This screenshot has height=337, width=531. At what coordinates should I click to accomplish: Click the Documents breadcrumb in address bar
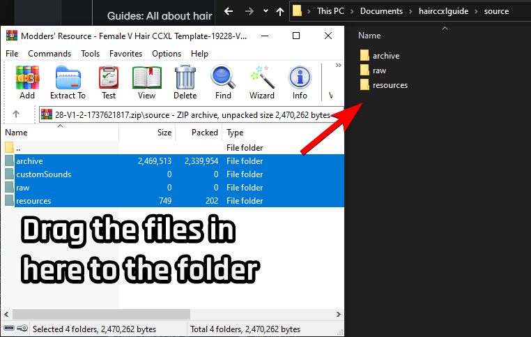coord(381,11)
